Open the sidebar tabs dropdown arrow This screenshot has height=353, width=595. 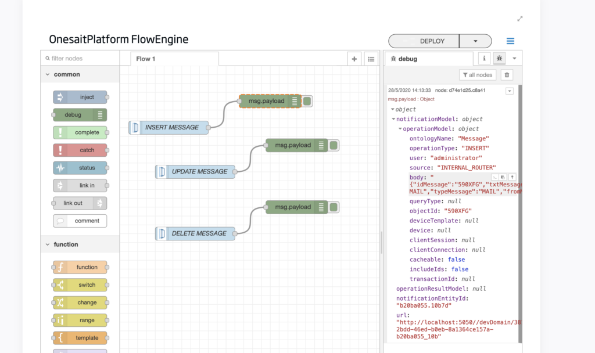point(515,59)
